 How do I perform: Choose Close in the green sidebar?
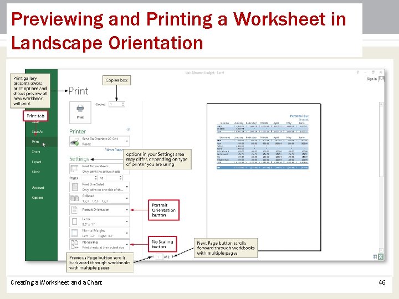pos(36,172)
